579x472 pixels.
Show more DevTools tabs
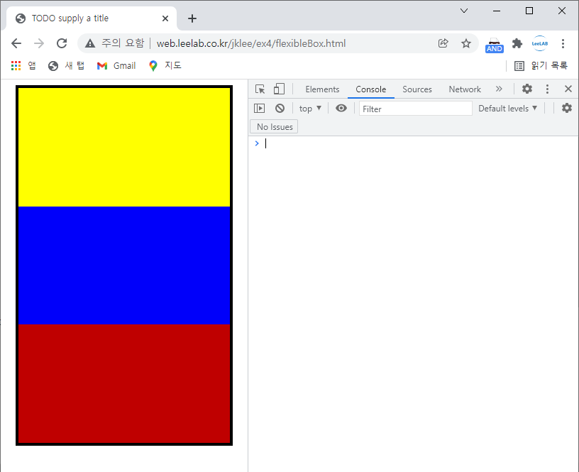click(499, 89)
